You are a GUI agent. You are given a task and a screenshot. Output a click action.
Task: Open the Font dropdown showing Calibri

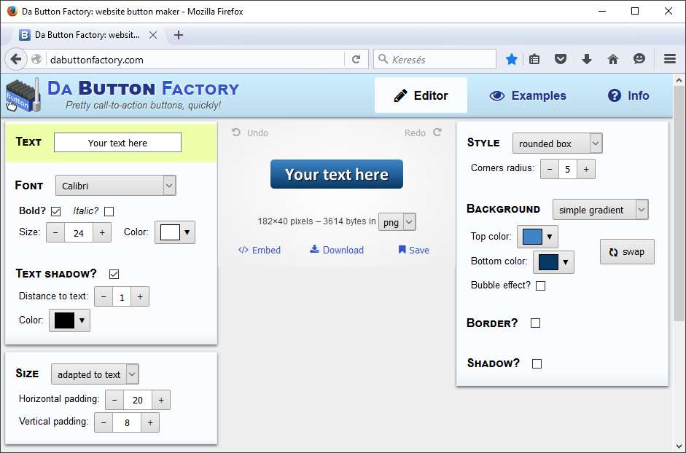click(x=116, y=186)
